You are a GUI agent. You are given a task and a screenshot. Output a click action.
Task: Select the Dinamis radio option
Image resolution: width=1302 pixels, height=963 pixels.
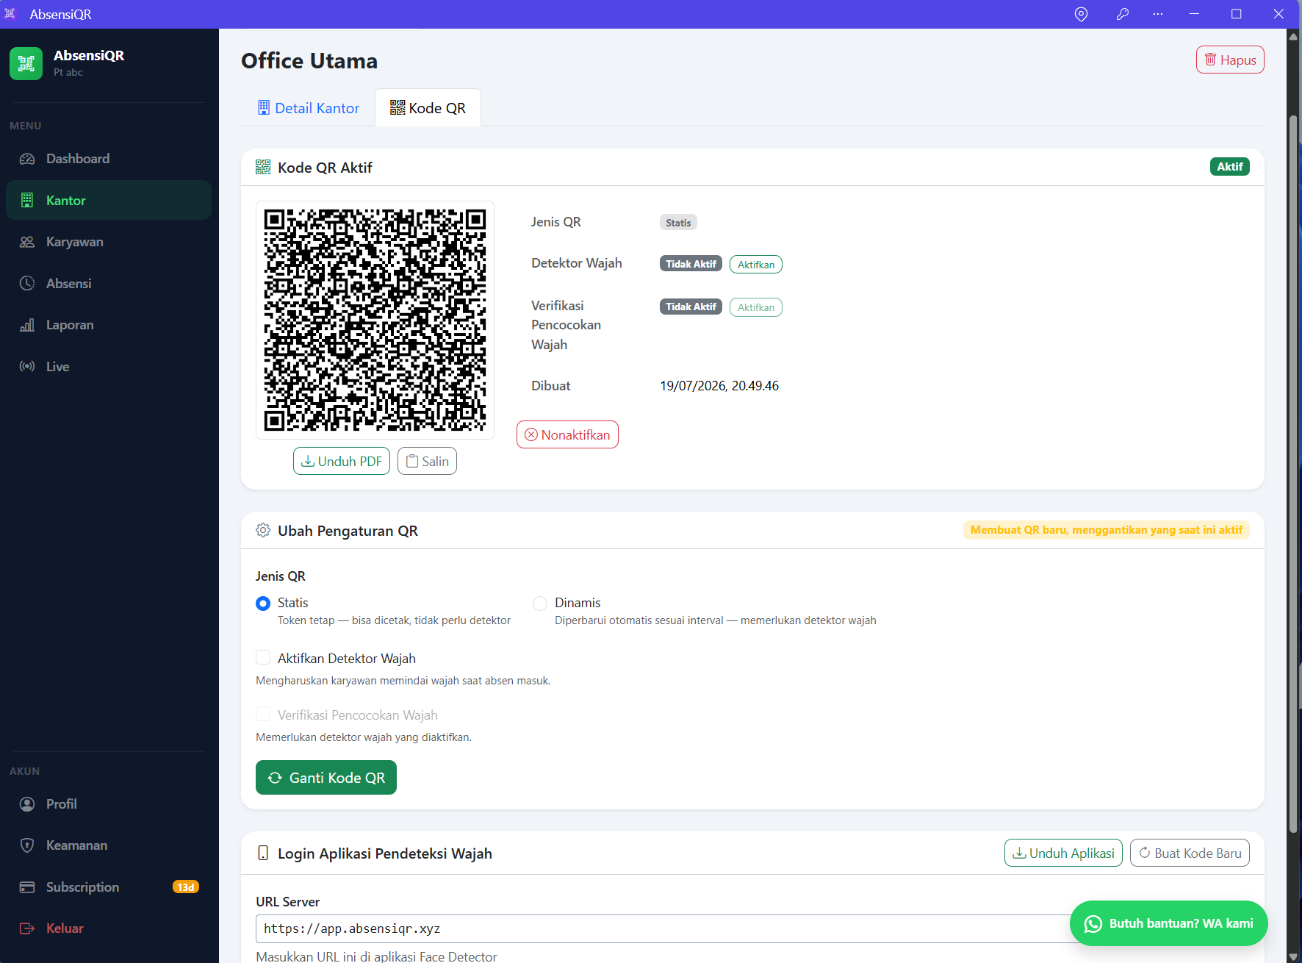click(x=540, y=604)
